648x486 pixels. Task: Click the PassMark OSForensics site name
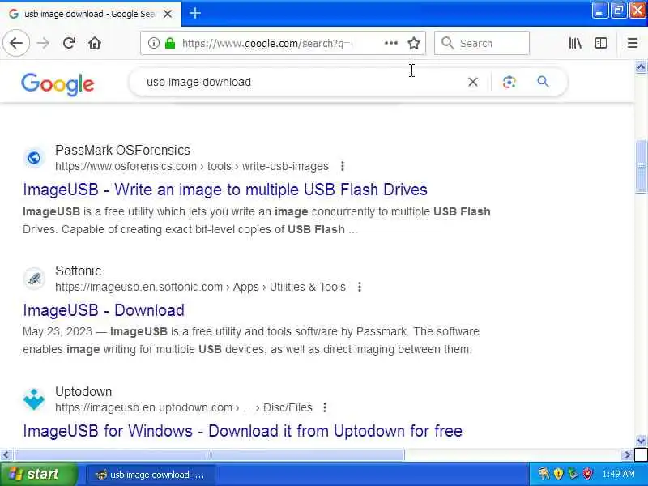click(123, 150)
